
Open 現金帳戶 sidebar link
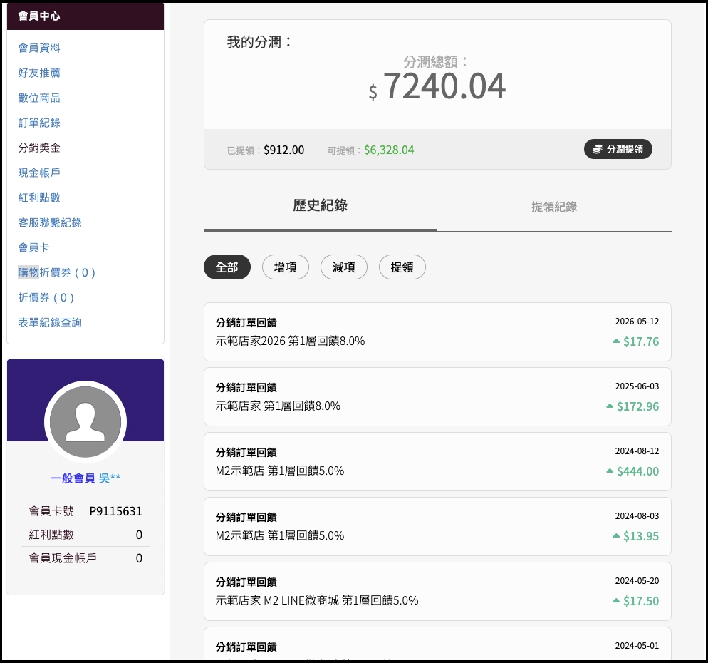coord(39,173)
